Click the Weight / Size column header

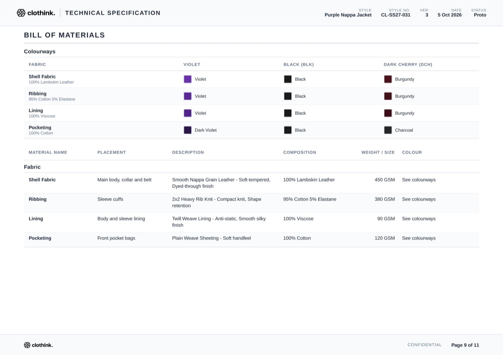378,152
